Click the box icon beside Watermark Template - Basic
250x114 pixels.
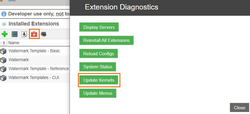(3, 51)
